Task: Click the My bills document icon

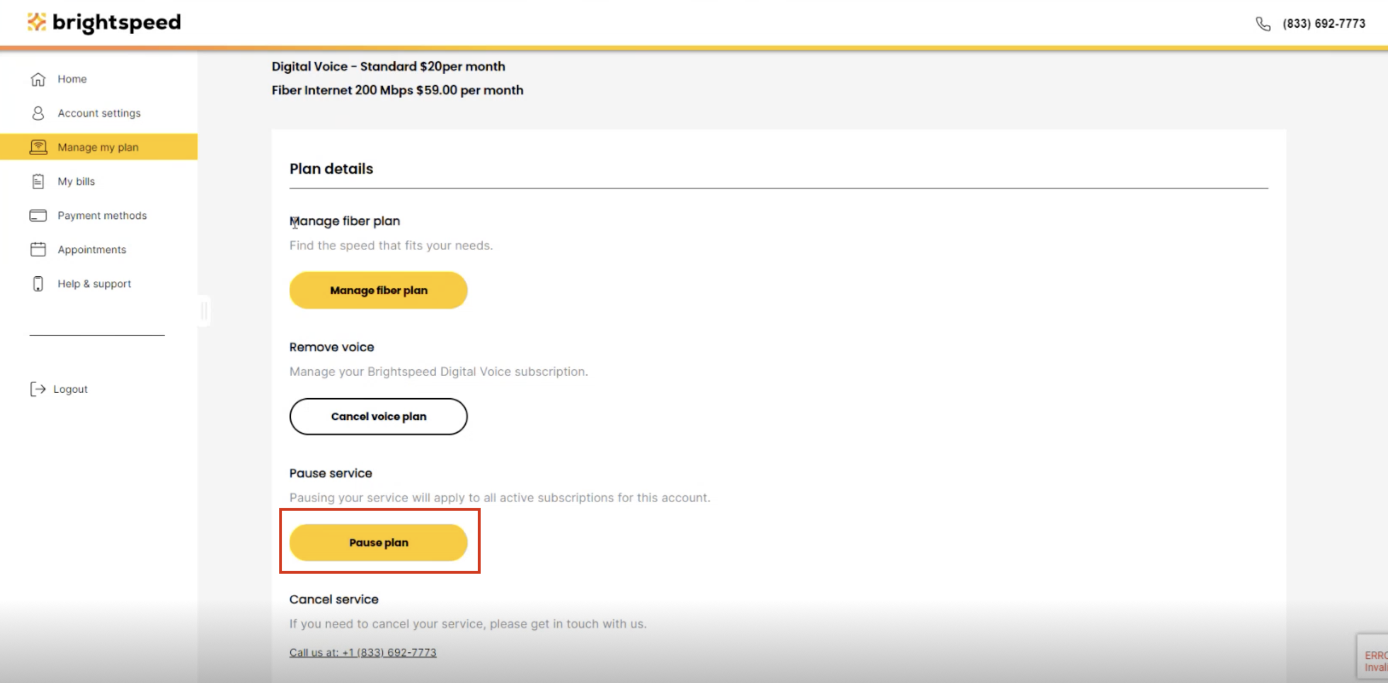Action: 38,181
